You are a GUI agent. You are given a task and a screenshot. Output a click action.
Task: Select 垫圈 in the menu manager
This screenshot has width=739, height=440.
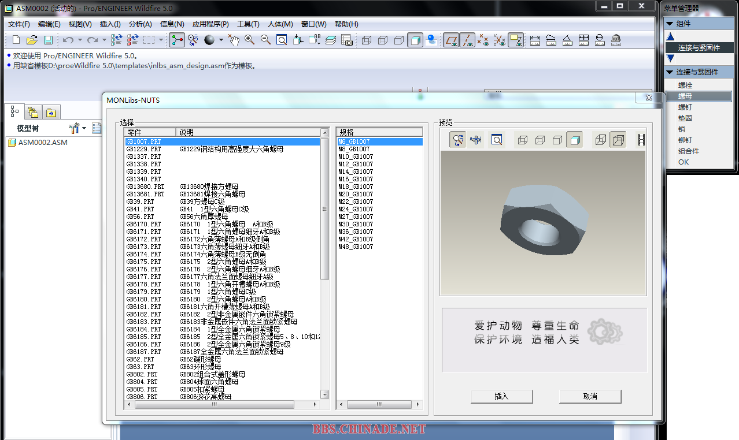(685, 118)
